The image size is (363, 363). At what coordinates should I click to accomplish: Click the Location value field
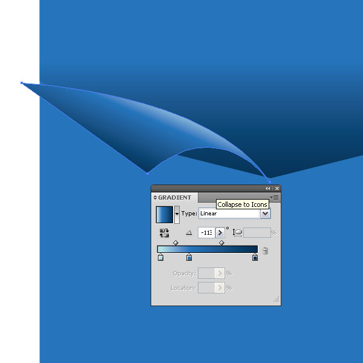206,288
